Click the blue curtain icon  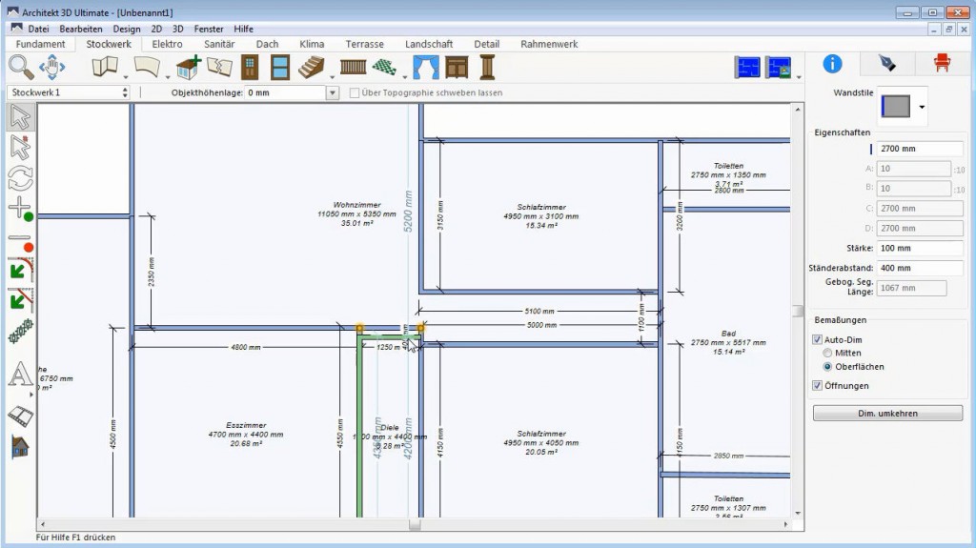(x=426, y=67)
